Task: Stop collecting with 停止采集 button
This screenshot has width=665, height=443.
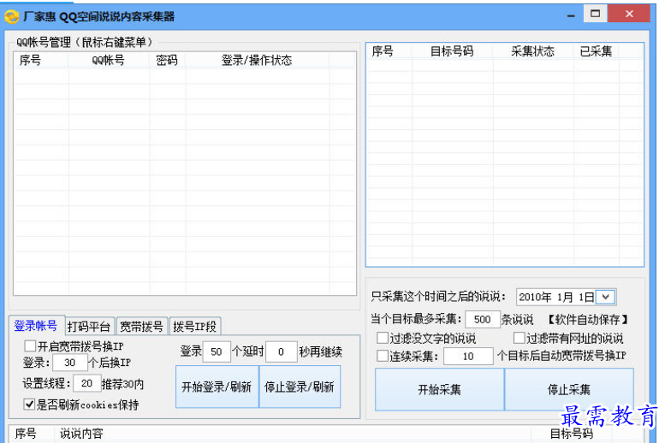Action: [569, 389]
